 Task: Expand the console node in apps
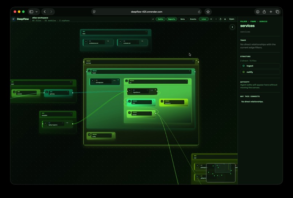click(x=14, y=92)
